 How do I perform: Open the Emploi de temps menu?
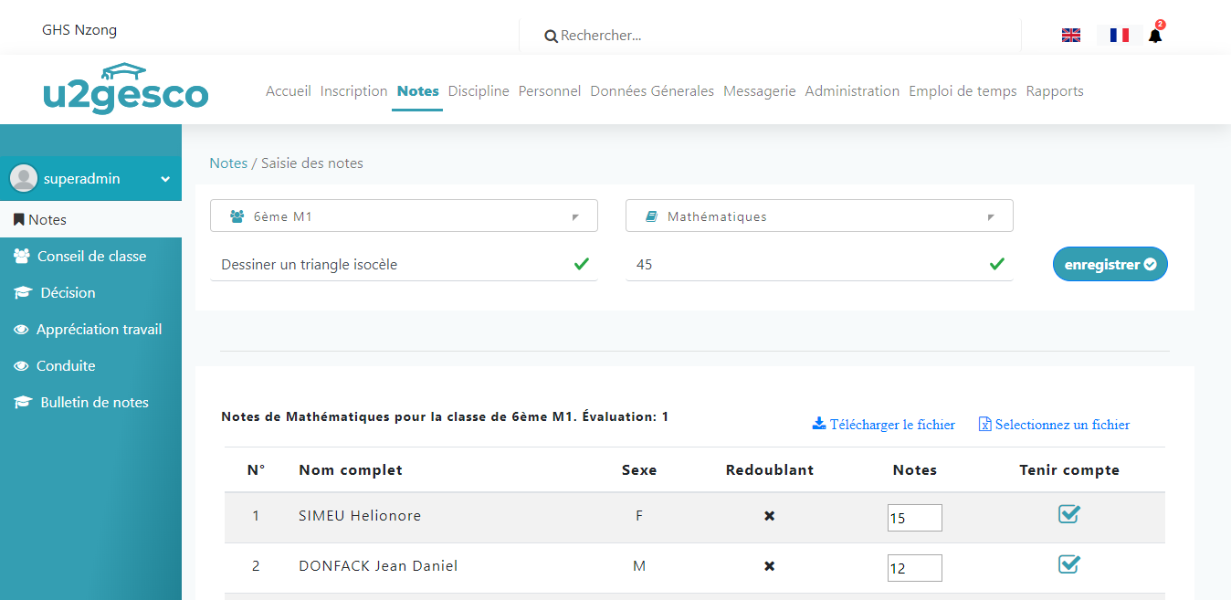point(963,91)
